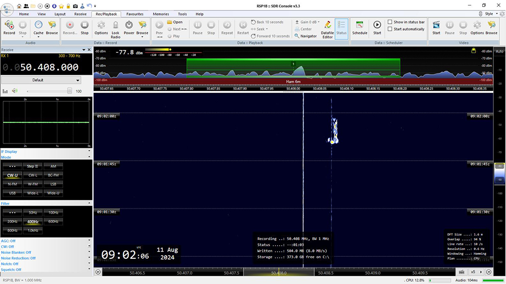Screen dimensions: 506x284
Task: Select CW-U mode
Action: pyautogui.click(x=12, y=175)
